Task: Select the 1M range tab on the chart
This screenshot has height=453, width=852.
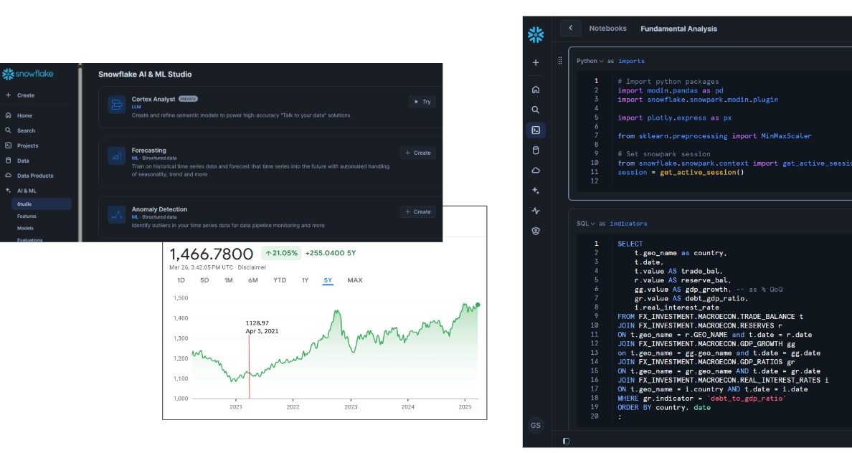Action: coord(228,280)
